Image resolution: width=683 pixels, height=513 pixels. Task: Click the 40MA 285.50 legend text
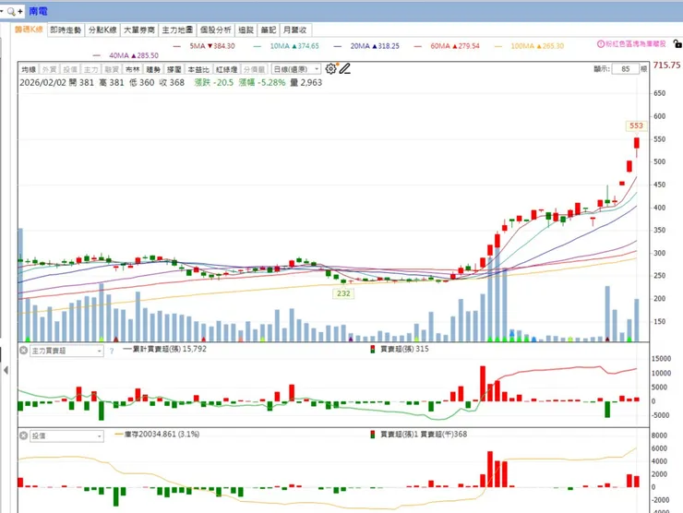(x=134, y=55)
